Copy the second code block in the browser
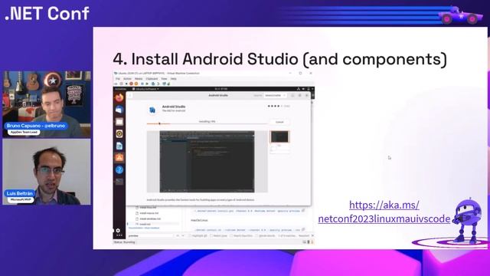This screenshot has width=490, height=276. click(x=303, y=229)
